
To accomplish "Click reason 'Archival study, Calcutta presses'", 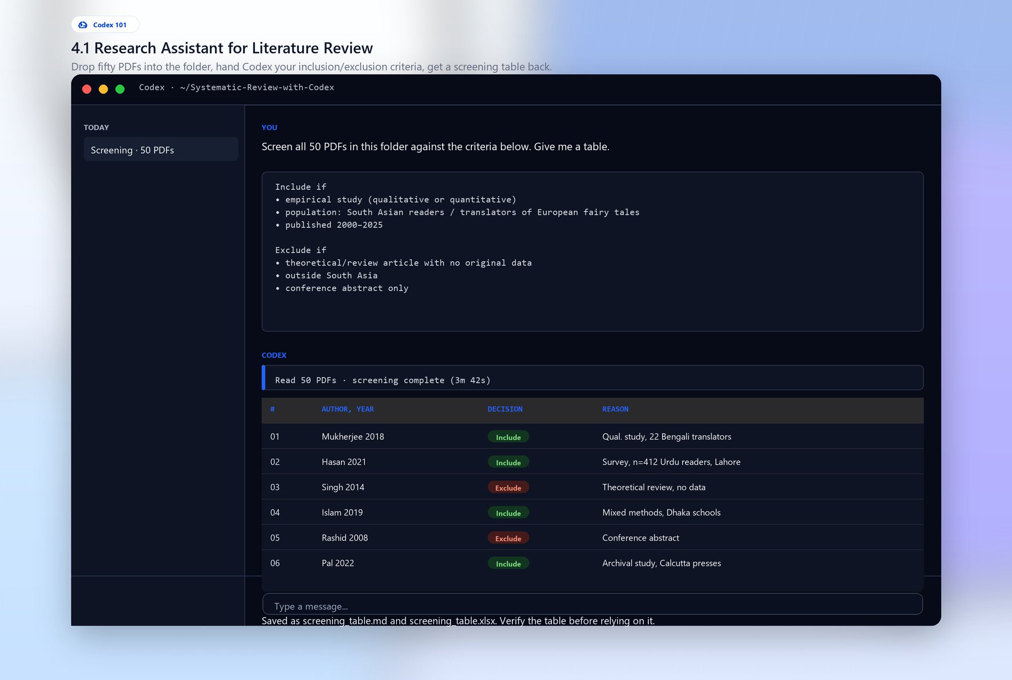I will 661,563.
